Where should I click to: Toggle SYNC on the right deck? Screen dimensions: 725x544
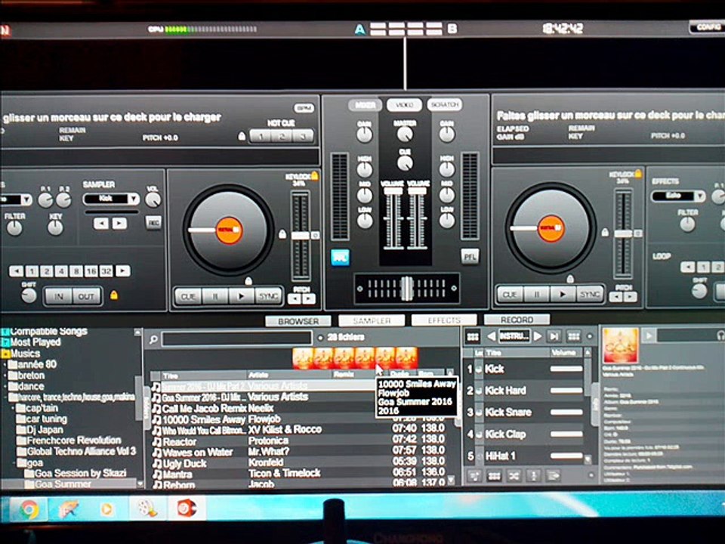[x=590, y=294]
